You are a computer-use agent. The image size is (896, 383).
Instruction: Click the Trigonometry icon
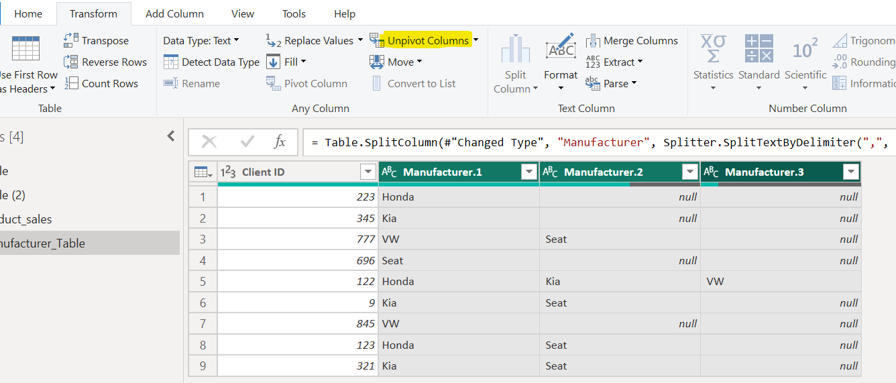840,41
